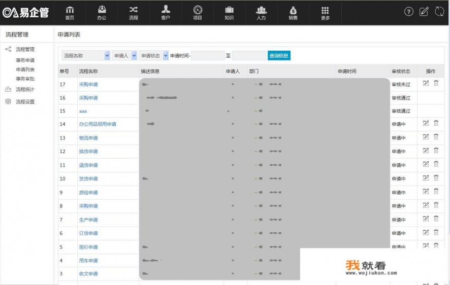Open the 知识 knowledge icon
450x285 pixels.
[x=229, y=13]
